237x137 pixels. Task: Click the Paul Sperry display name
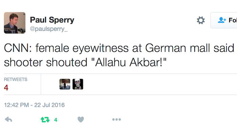click(52, 20)
